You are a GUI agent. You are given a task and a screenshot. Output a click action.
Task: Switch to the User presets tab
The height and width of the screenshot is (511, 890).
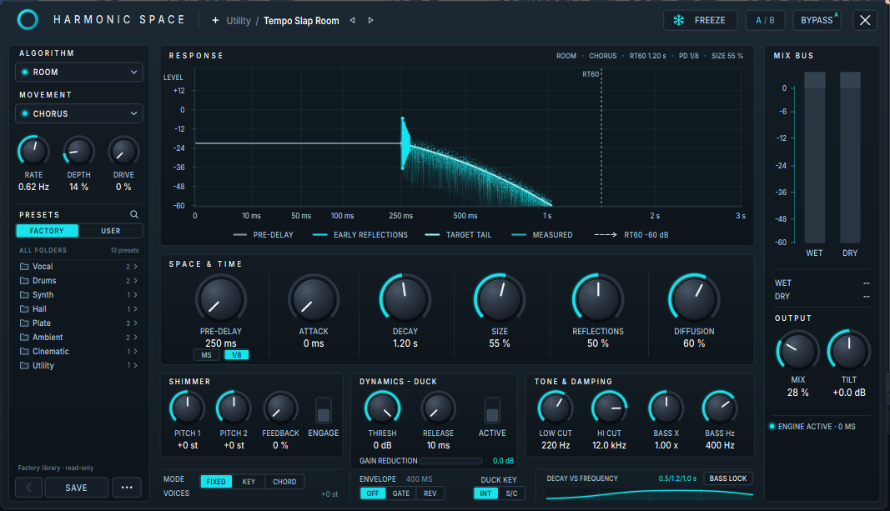click(111, 231)
